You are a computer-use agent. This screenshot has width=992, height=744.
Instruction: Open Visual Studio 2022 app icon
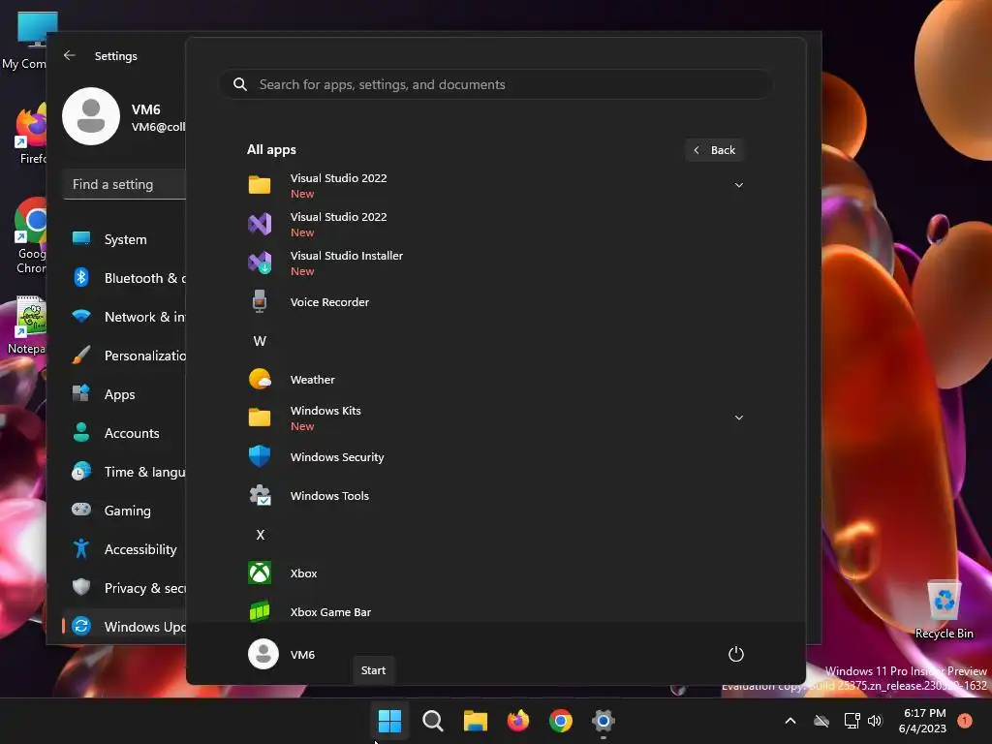coord(260,224)
